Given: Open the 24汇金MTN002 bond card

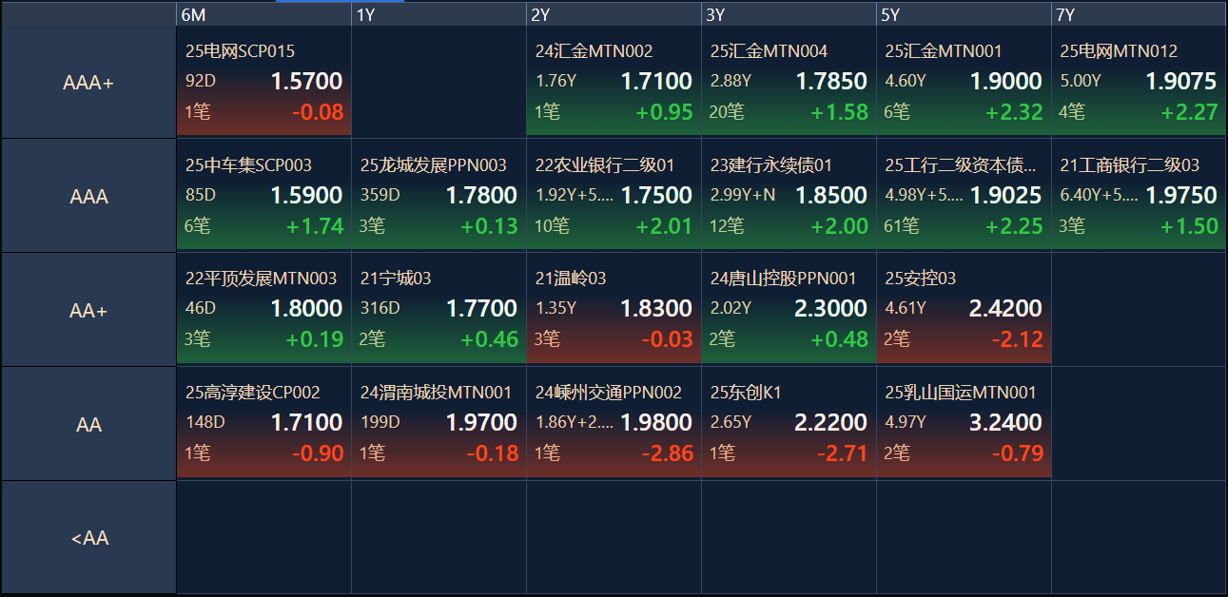Looking at the screenshot, I should coord(614,81).
